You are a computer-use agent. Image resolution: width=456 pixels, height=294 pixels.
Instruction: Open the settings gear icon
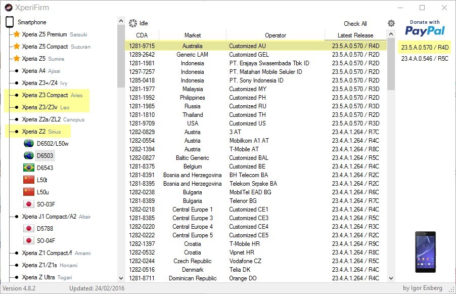[x=391, y=23]
